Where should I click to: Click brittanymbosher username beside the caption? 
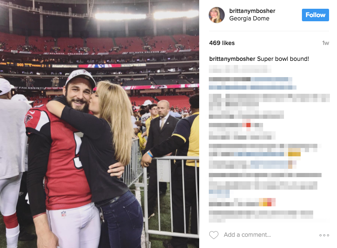pos(232,59)
